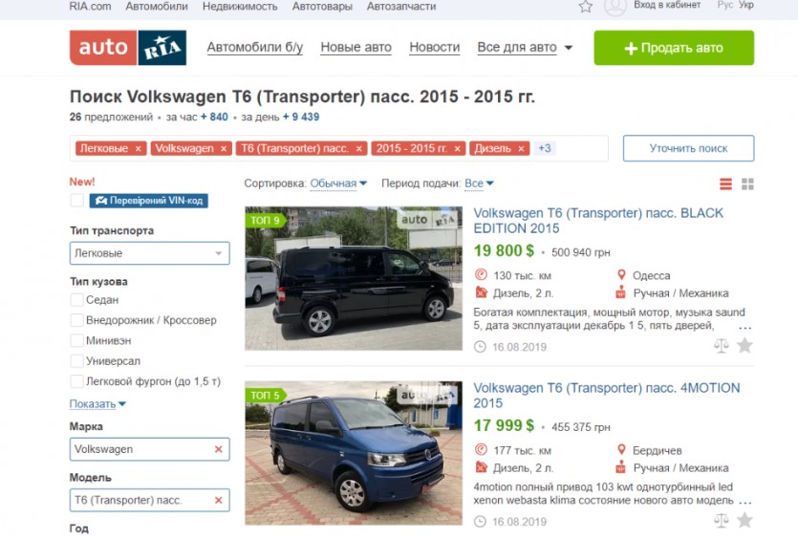Switch to grid view layout icon
The width and height of the screenshot is (798, 539).
pos(747,183)
